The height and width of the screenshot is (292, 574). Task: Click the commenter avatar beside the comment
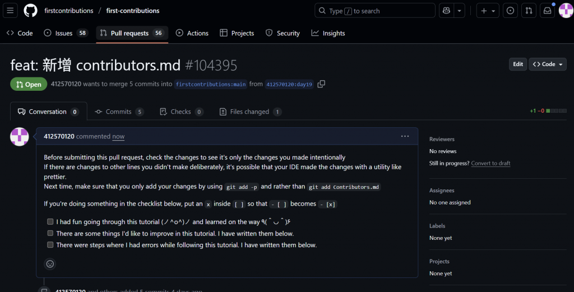pyautogui.click(x=20, y=137)
